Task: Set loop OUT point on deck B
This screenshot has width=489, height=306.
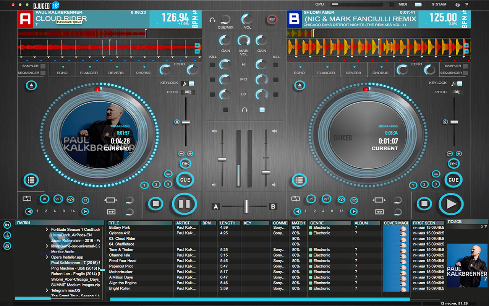Action: click(326, 199)
